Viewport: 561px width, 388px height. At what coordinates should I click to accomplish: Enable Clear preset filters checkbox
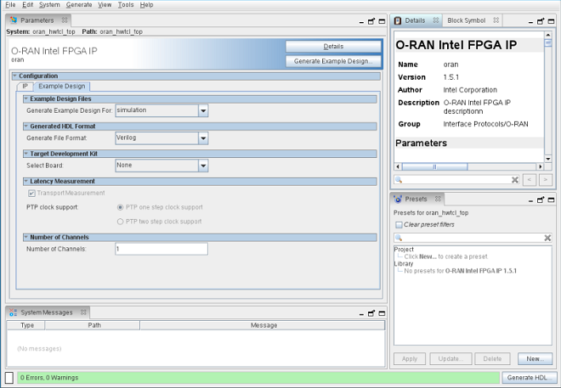click(x=399, y=225)
